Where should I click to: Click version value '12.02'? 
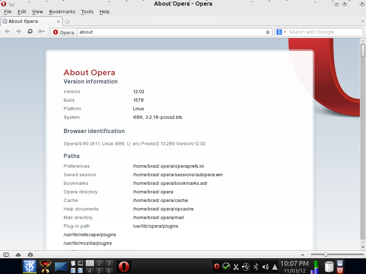point(139,92)
